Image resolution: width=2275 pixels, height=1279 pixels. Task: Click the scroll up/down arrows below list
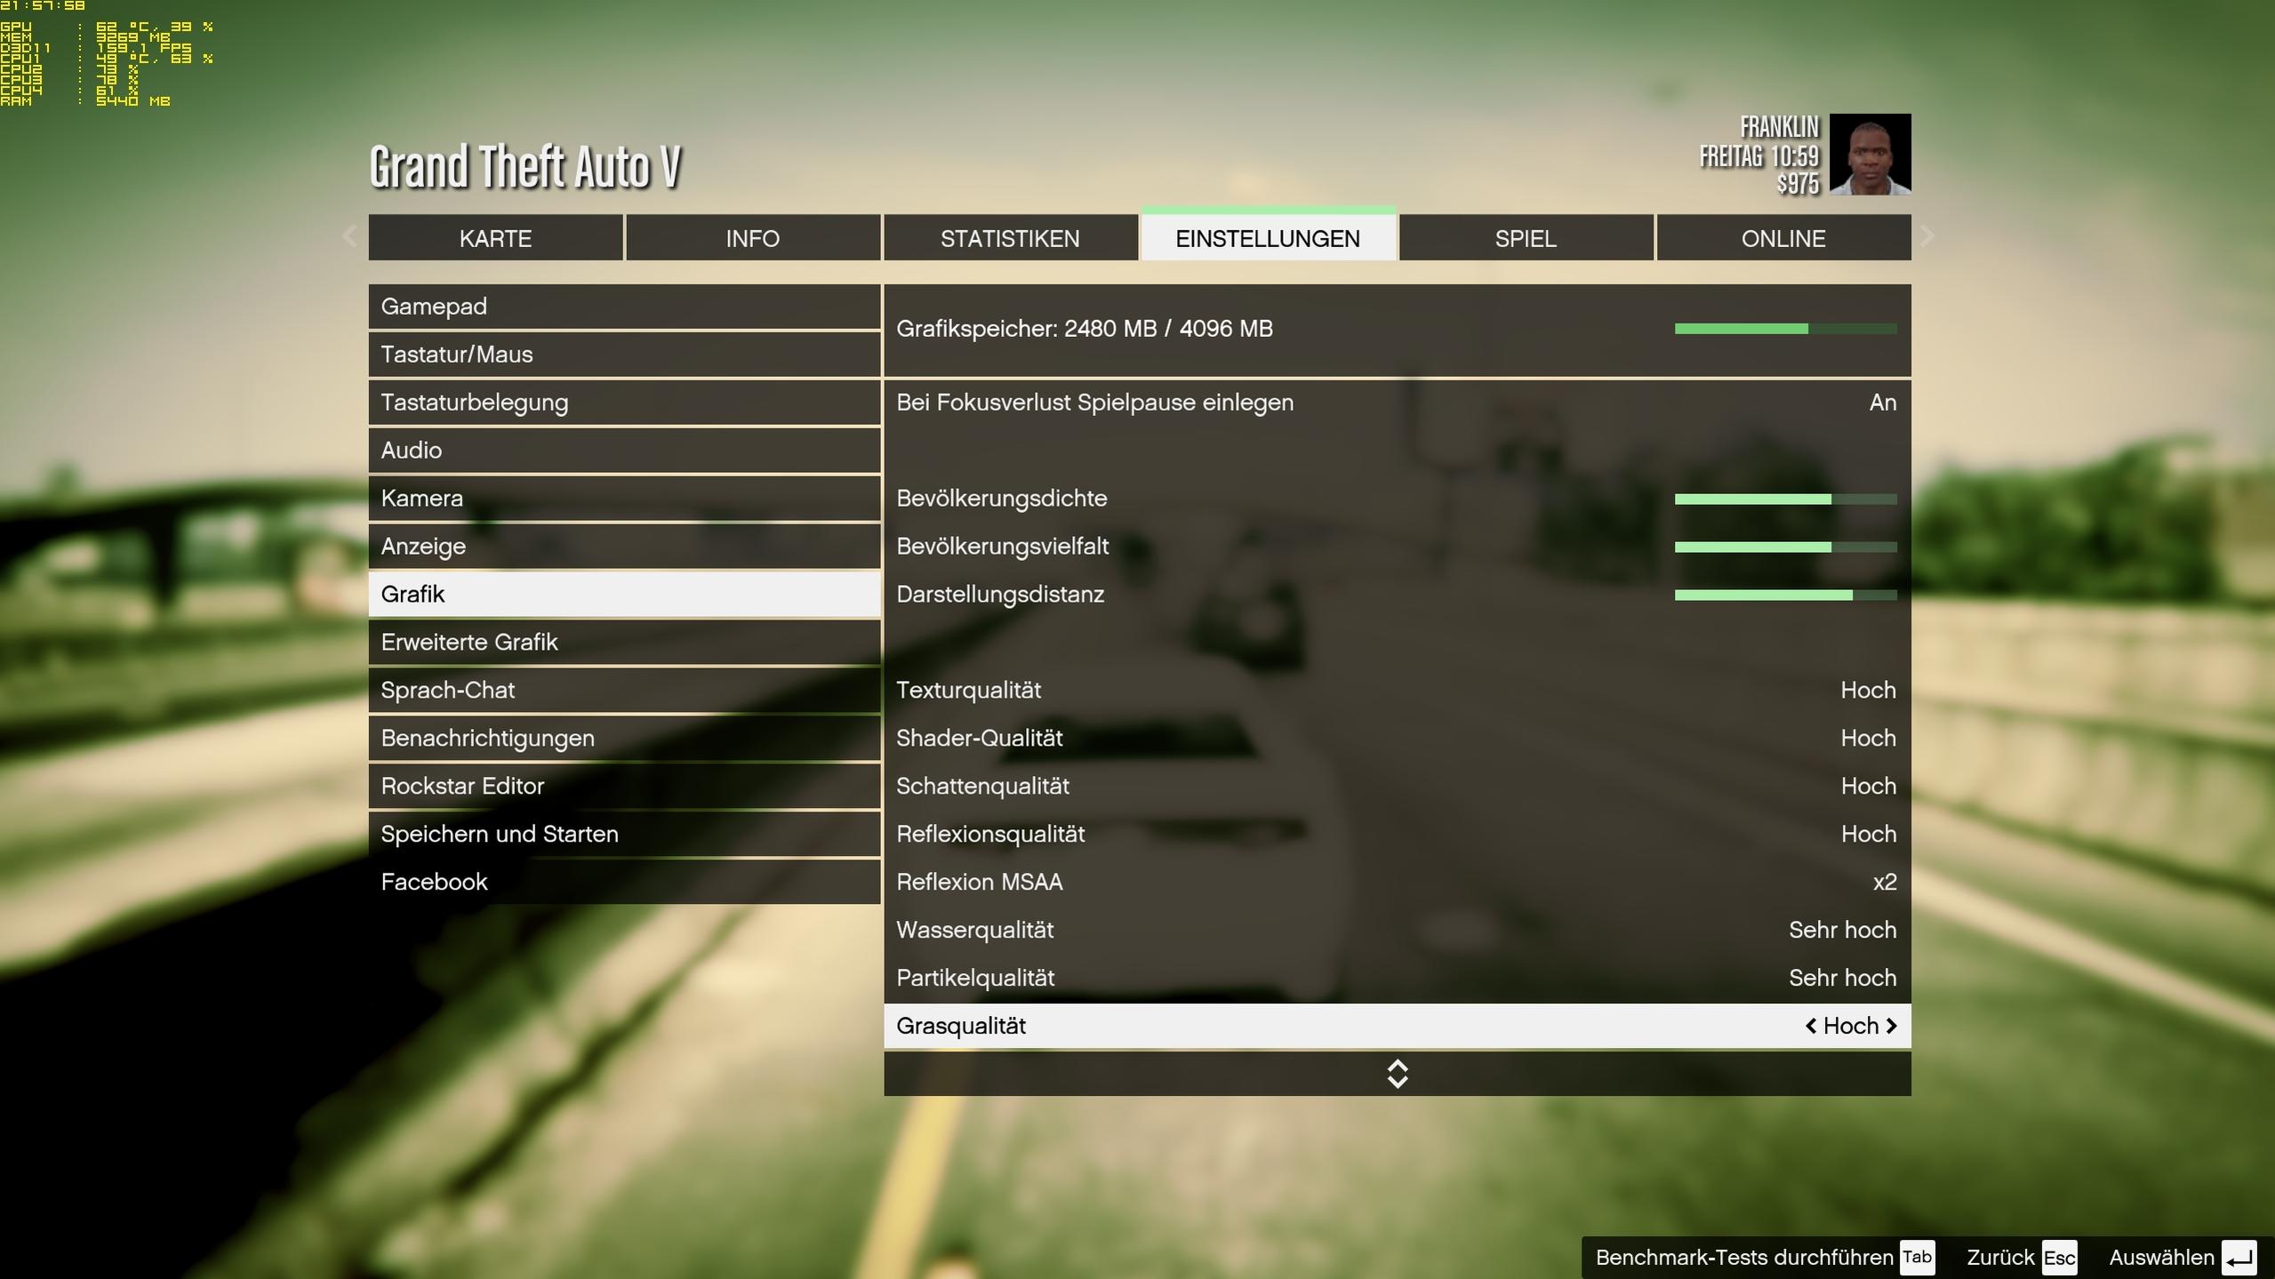click(1397, 1074)
